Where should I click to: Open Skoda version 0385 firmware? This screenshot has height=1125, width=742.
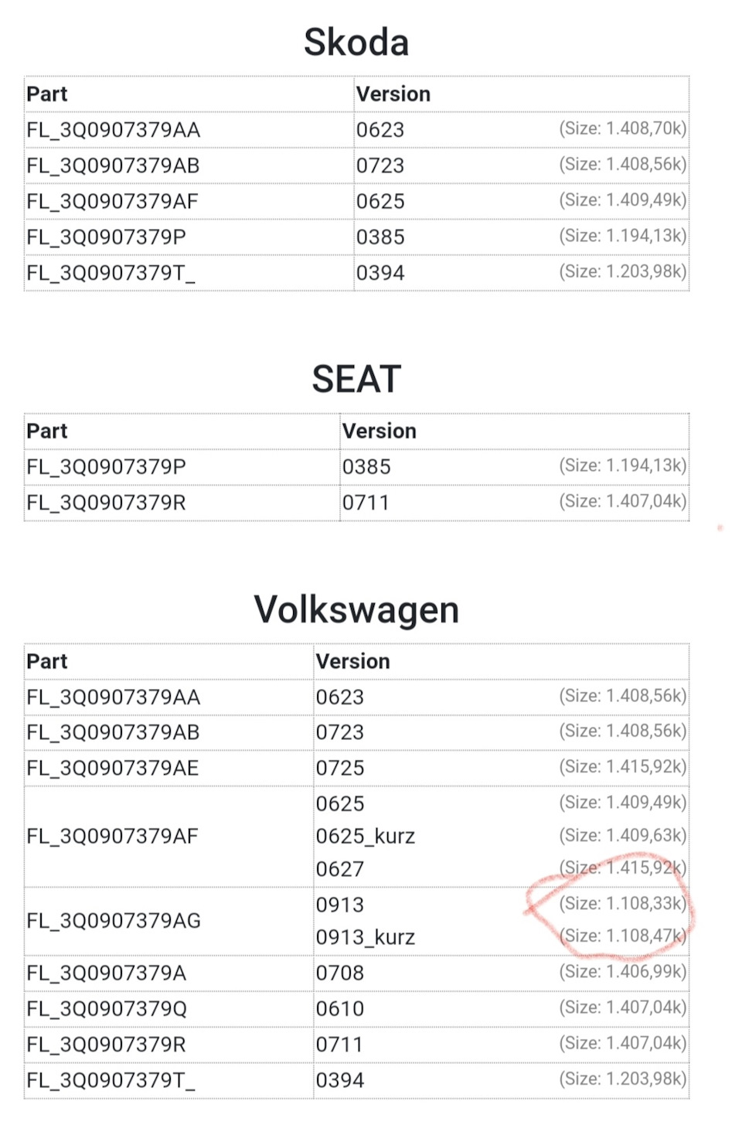click(380, 237)
